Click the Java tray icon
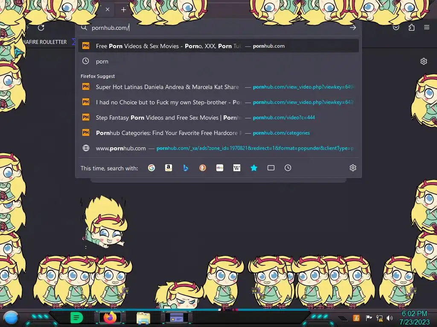This screenshot has height=327, width=437. tap(356, 318)
